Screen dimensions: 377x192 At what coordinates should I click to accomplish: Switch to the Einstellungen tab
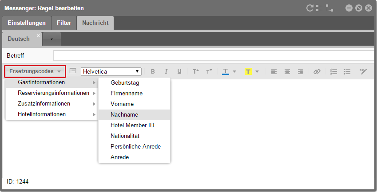pos(27,23)
